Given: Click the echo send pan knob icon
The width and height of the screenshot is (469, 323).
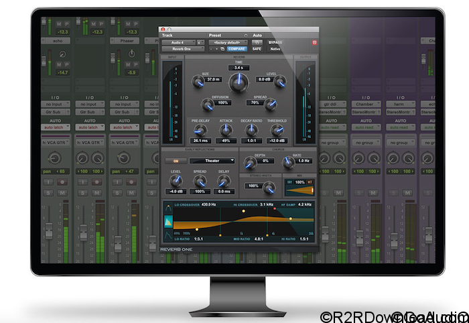Looking at the screenshot, I should [x=62, y=54].
